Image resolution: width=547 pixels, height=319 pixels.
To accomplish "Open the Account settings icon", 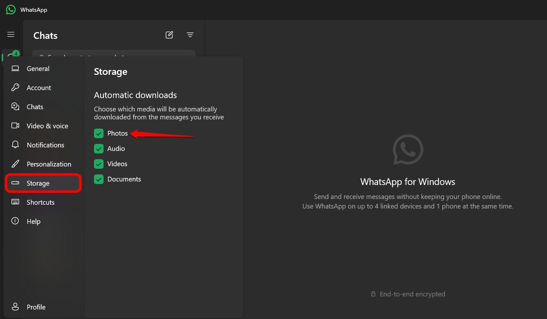I will 15,88.
